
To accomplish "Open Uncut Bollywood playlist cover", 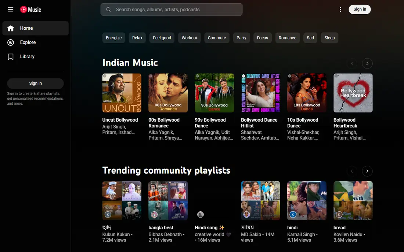I will point(122,93).
